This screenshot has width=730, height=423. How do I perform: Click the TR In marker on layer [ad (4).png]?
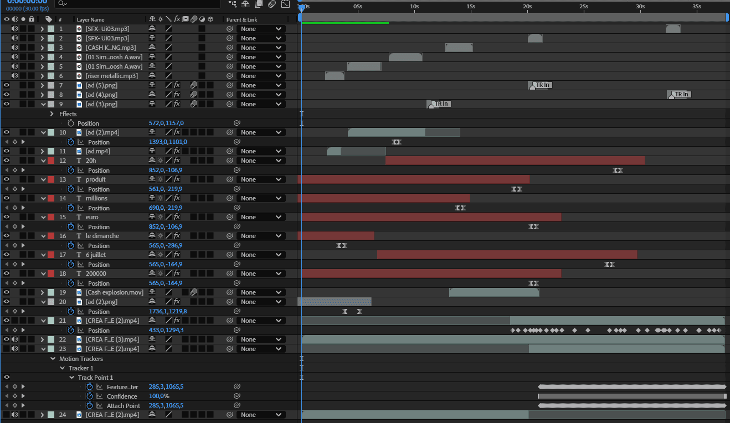pos(680,95)
